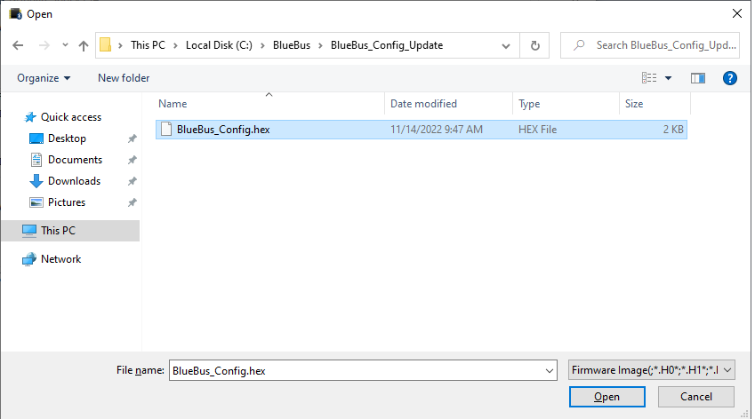Click the change view layout icon
The image size is (755, 419).
[650, 78]
